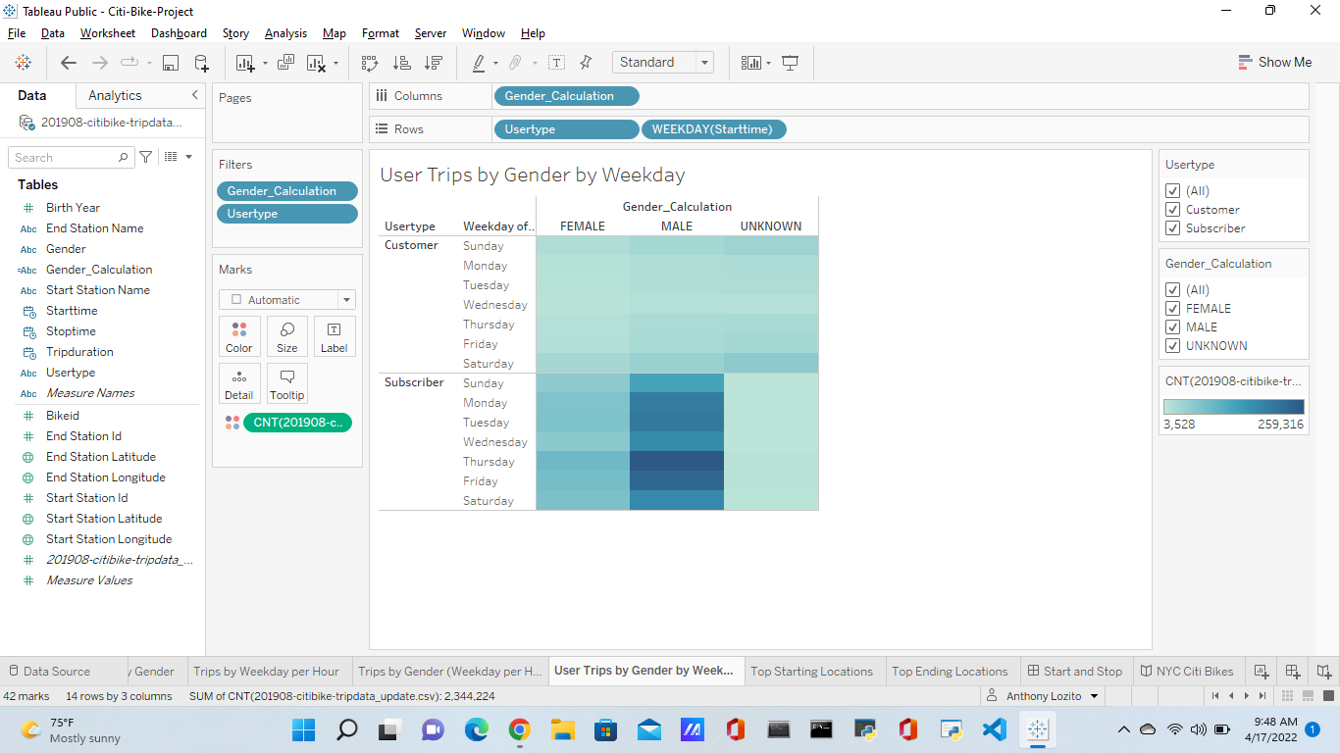Open the New Worksheet dropdown arrow
Screen dimensions: 1340x753
point(265,64)
